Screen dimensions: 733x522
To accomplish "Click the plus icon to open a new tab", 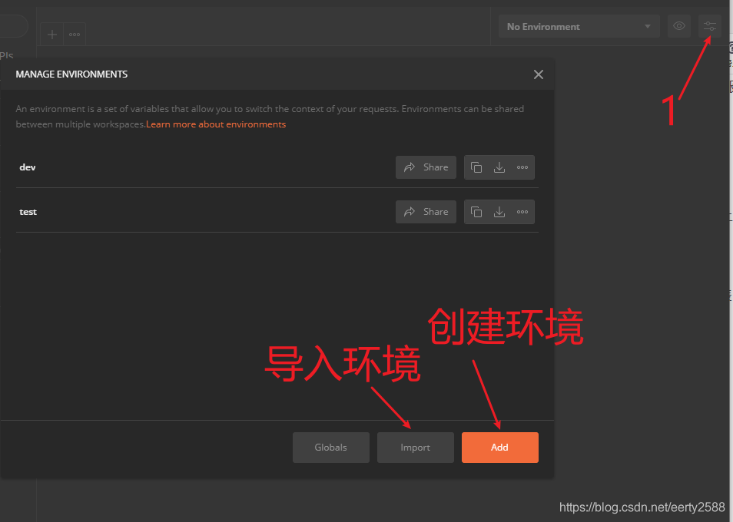I will coord(51,34).
